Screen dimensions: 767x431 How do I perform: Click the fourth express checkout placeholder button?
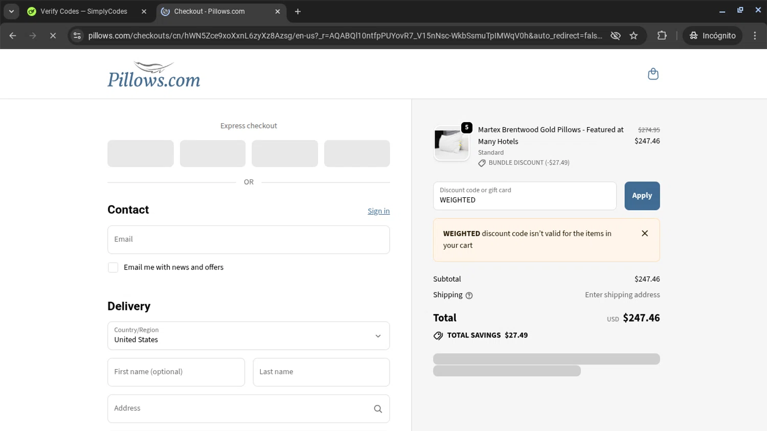pos(357,153)
